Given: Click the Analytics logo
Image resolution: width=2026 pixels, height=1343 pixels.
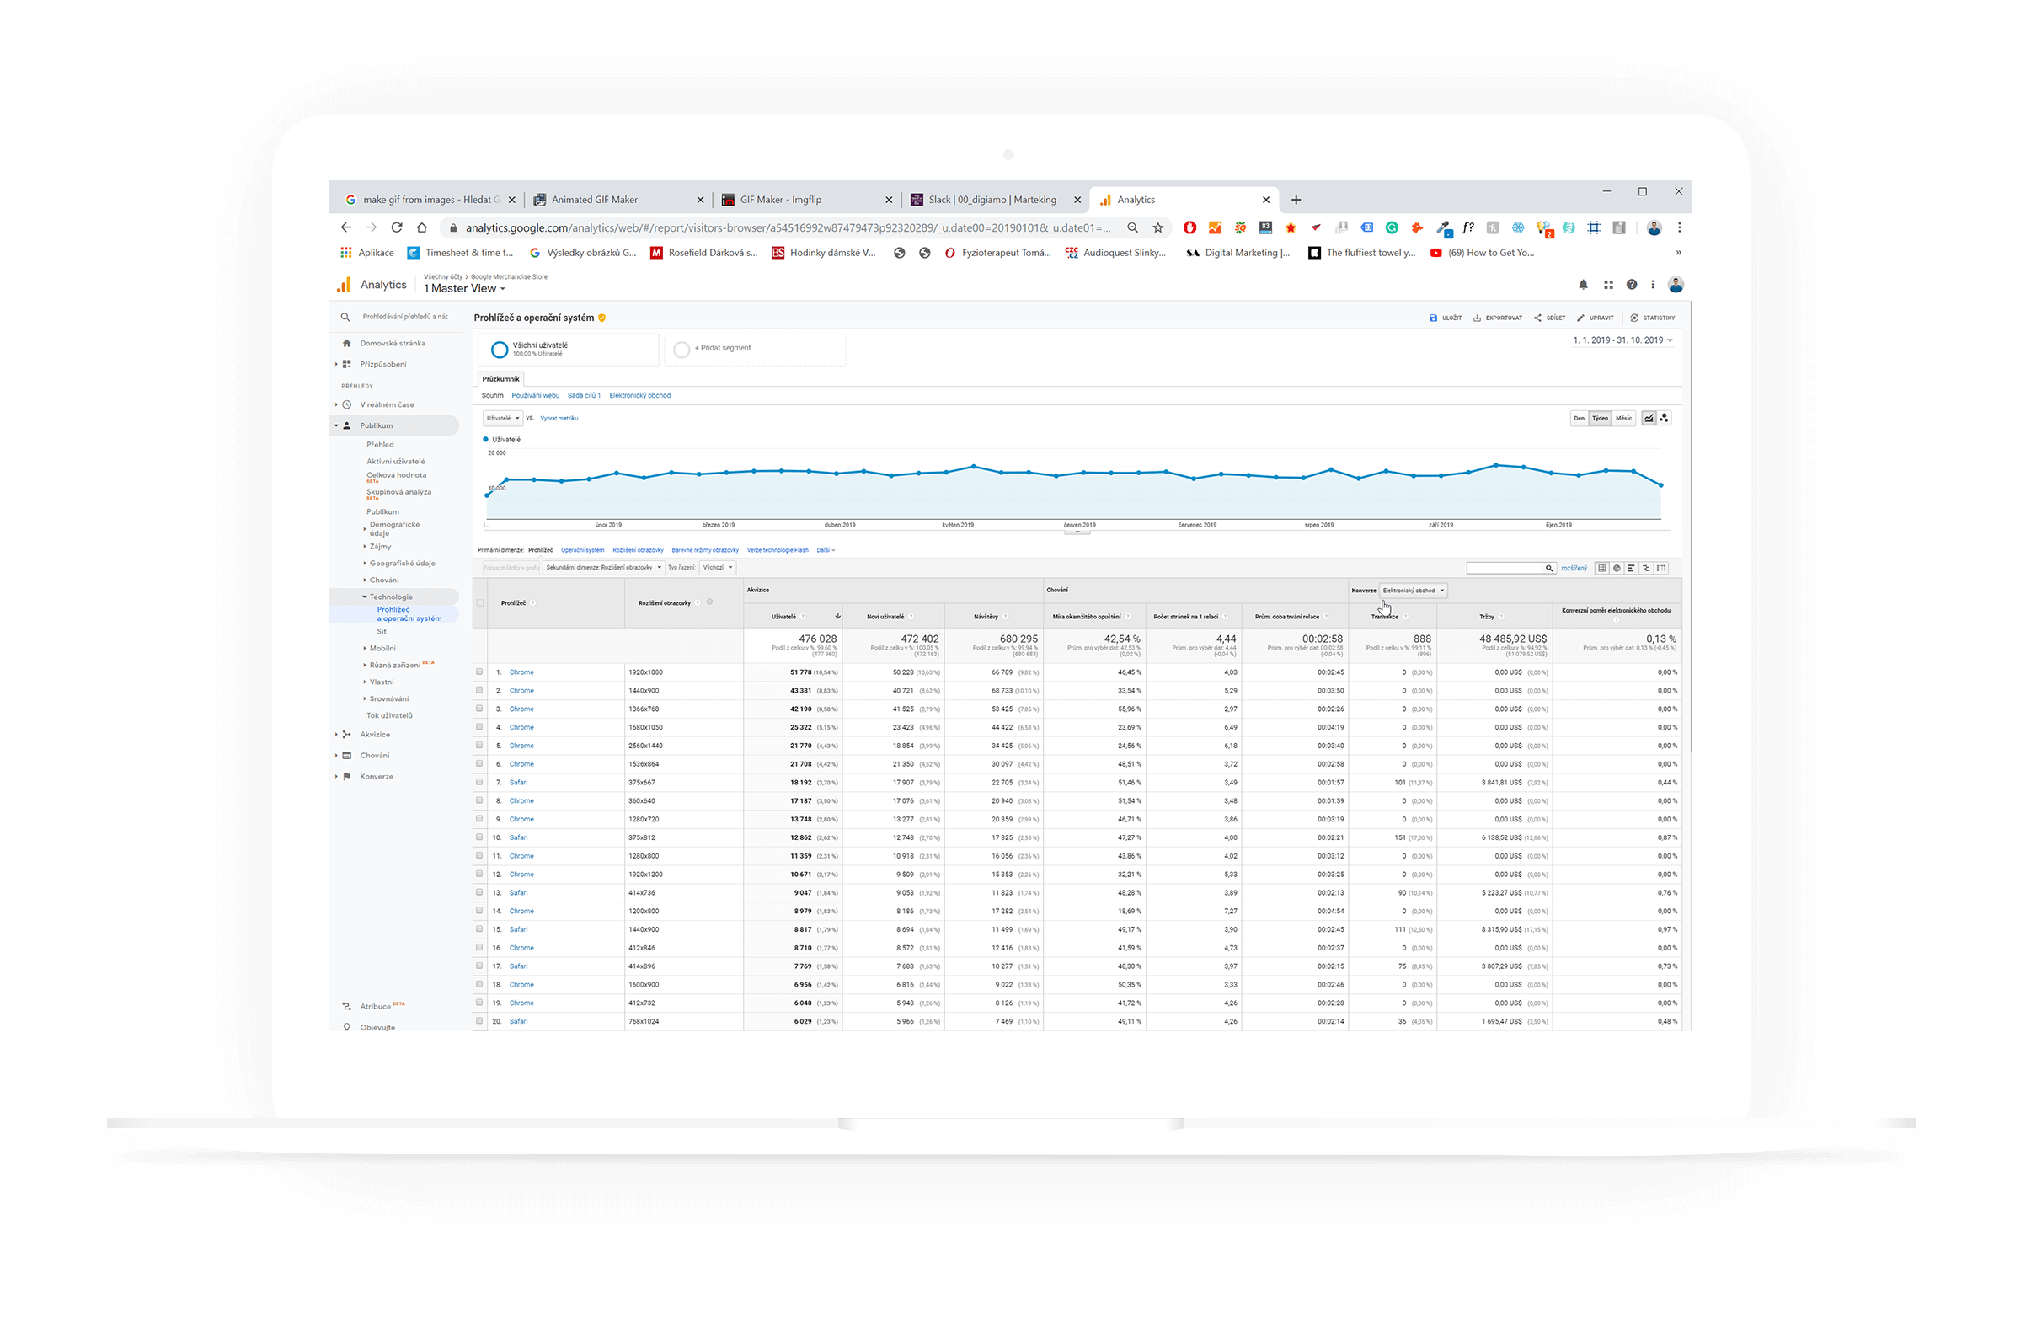Looking at the screenshot, I should click(345, 285).
